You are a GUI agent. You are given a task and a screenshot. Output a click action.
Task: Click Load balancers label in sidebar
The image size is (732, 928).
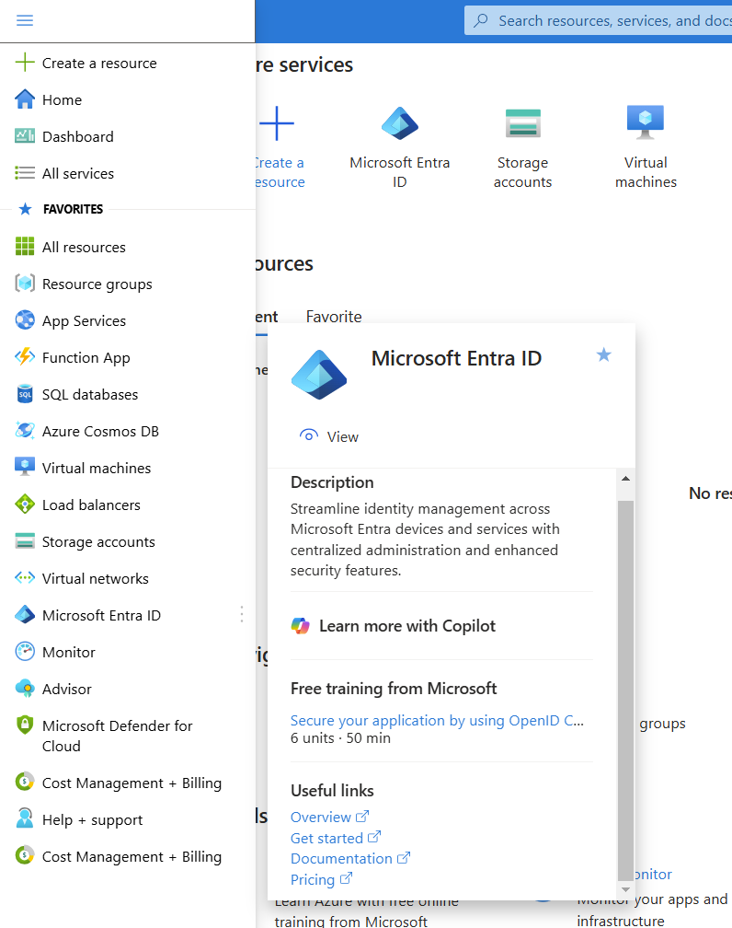pos(91,505)
